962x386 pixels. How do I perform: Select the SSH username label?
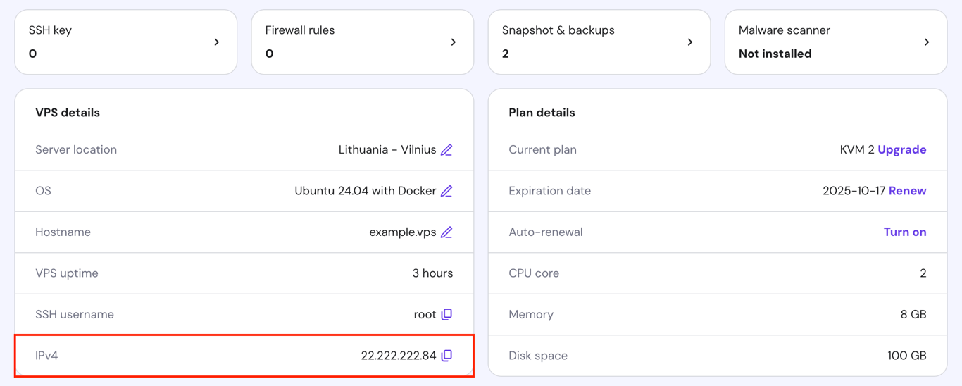(x=75, y=314)
